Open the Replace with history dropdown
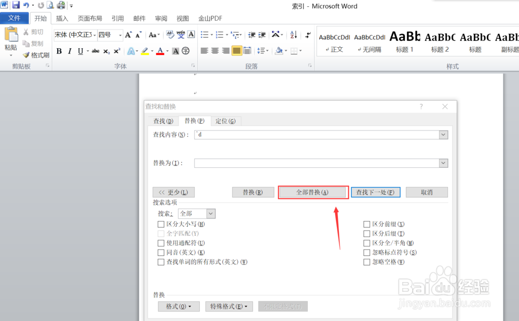Viewport: 519px width, 321px height. pos(443,163)
